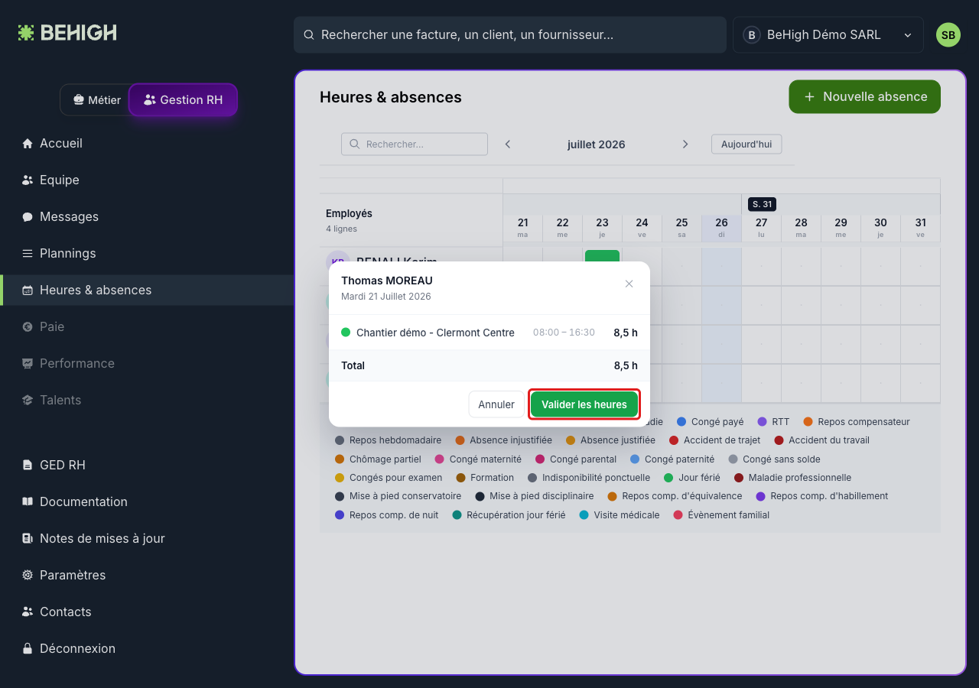
Task: Click the Évènement familial legend label
Action: pos(729,515)
